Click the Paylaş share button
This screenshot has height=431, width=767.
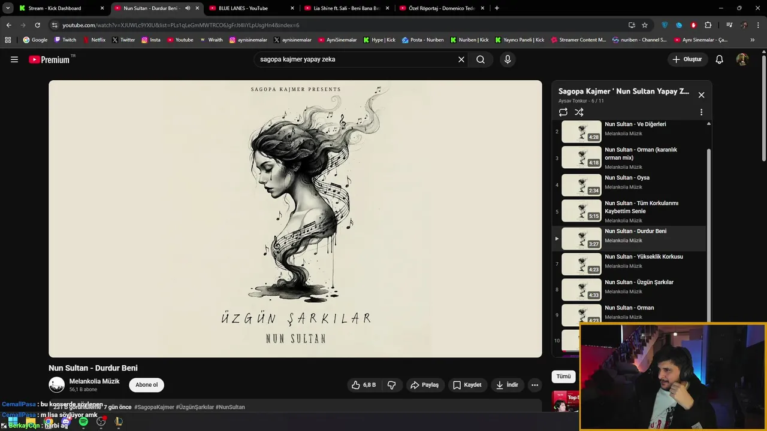click(x=425, y=385)
